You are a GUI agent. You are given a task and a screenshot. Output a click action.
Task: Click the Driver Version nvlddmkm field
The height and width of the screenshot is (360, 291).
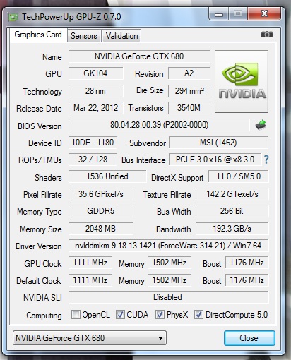(168, 246)
